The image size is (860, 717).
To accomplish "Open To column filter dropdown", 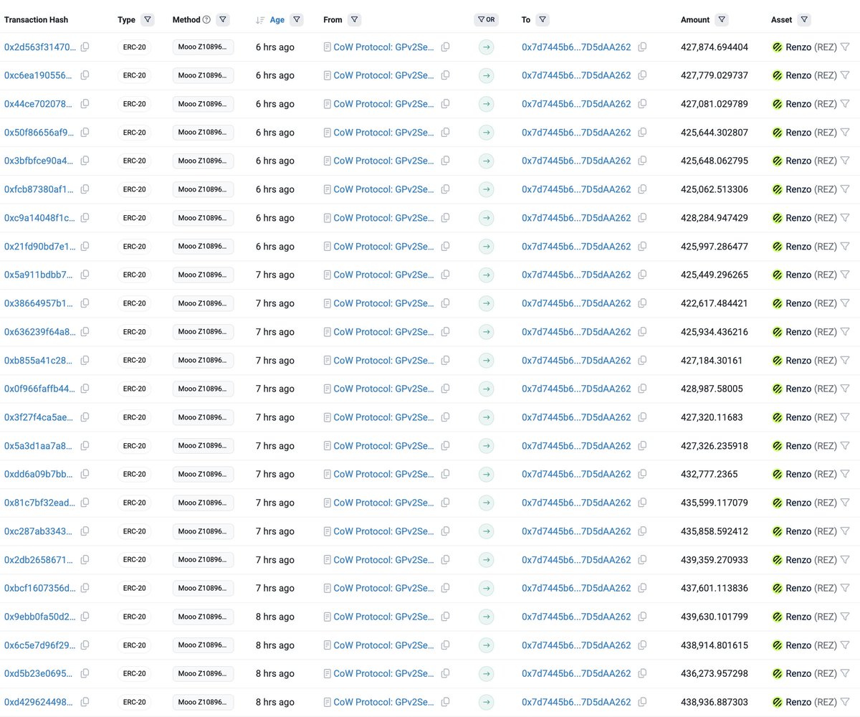I will (543, 20).
